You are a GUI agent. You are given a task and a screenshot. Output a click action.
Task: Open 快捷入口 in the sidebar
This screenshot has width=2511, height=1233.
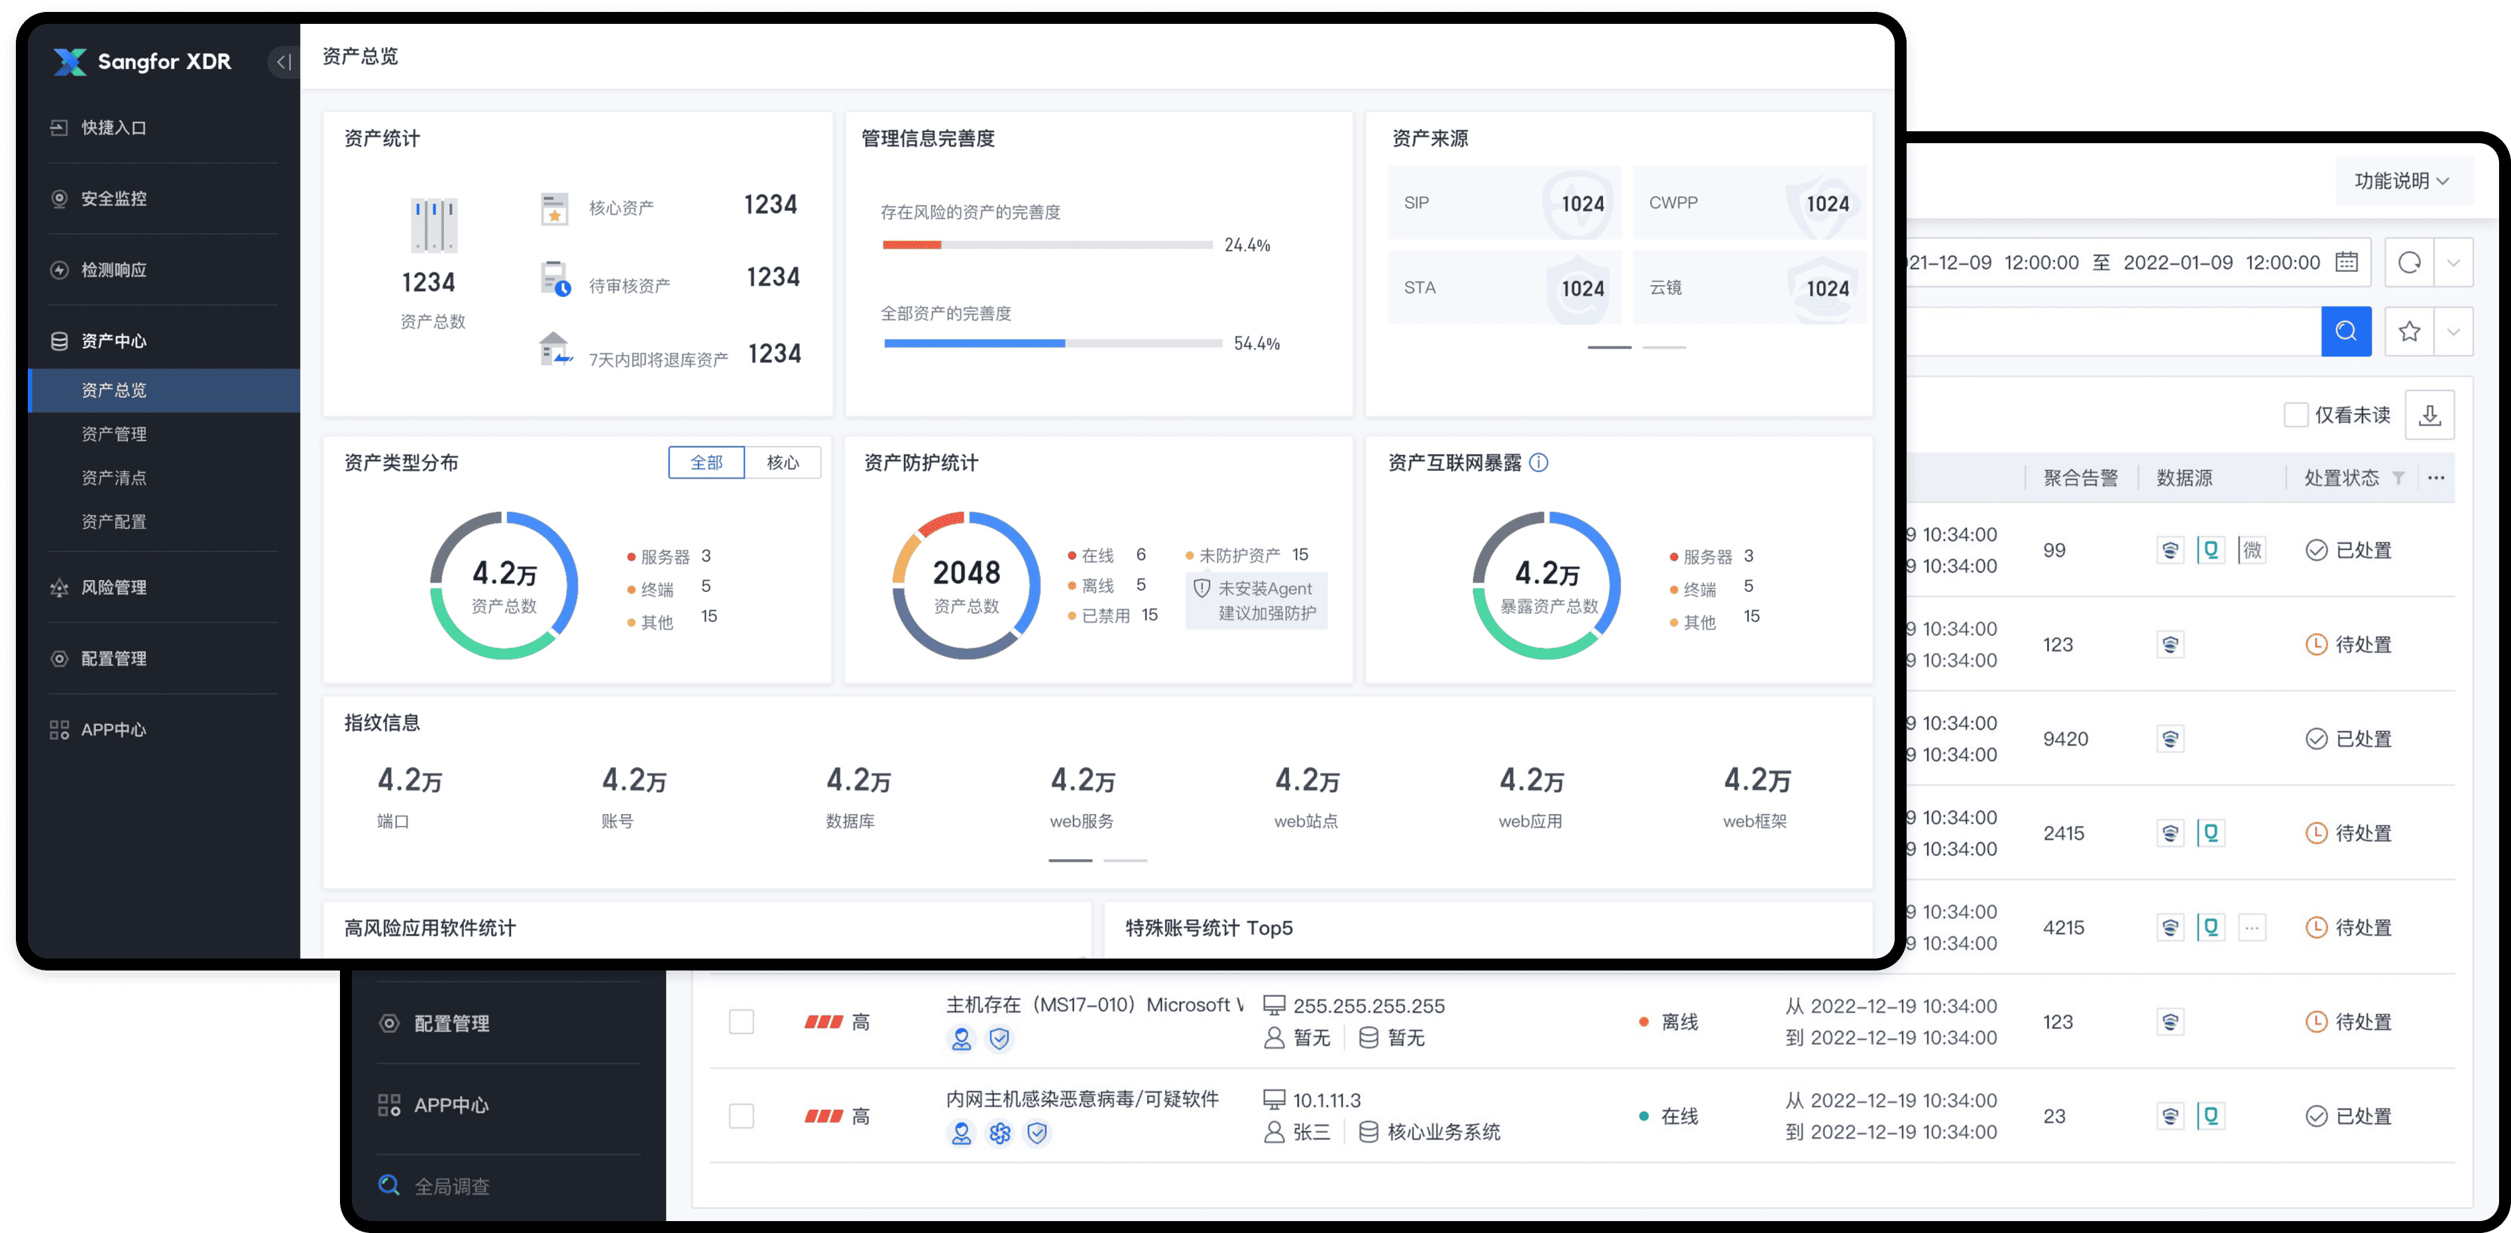tap(113, 128)
